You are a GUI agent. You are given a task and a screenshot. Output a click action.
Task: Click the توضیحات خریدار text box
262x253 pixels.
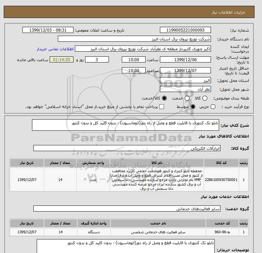126,246
